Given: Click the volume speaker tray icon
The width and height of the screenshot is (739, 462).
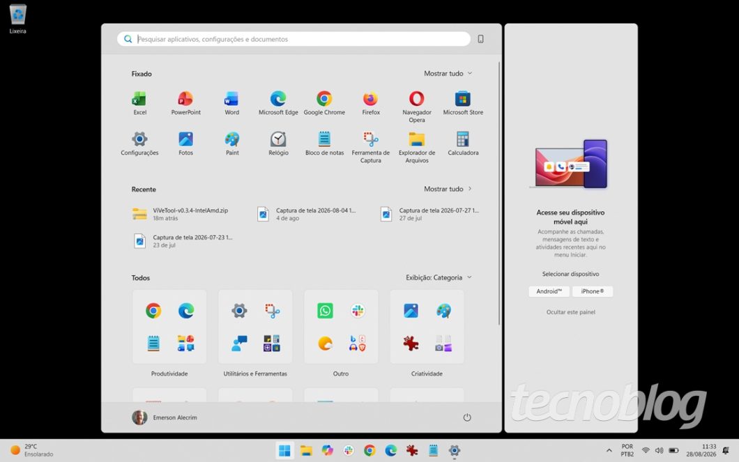Looking at the screenshot, I should click(x=660, y=451).
